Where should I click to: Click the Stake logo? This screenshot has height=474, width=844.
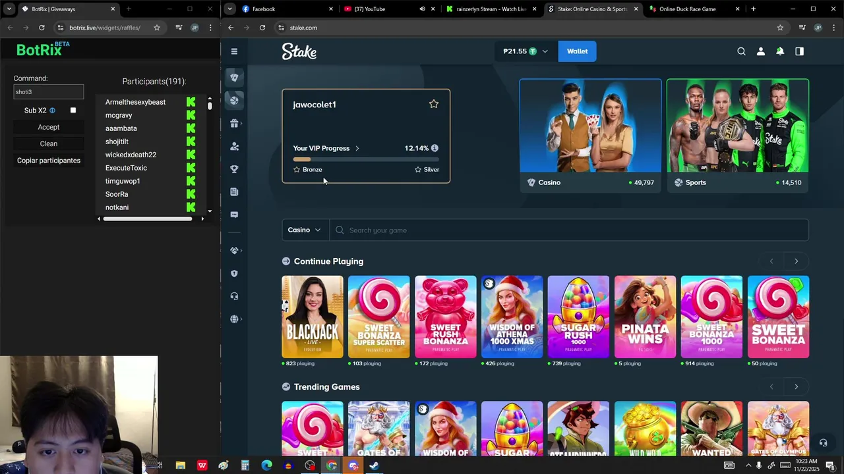pos(299,51)
